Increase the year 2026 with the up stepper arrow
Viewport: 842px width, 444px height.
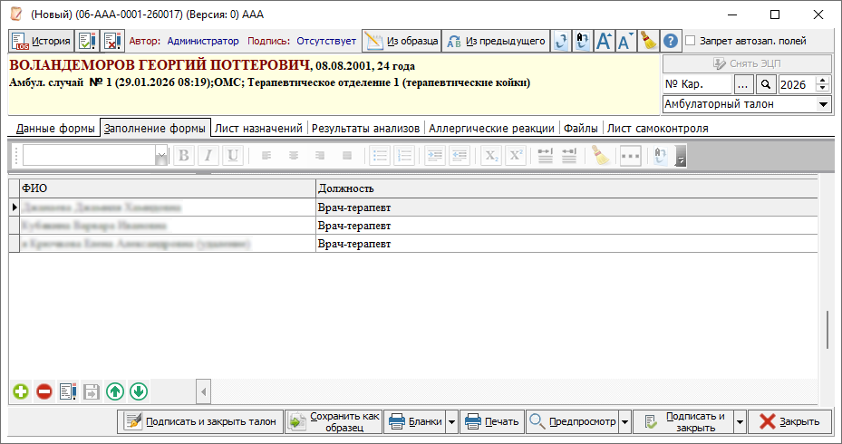tap(823, 80)
